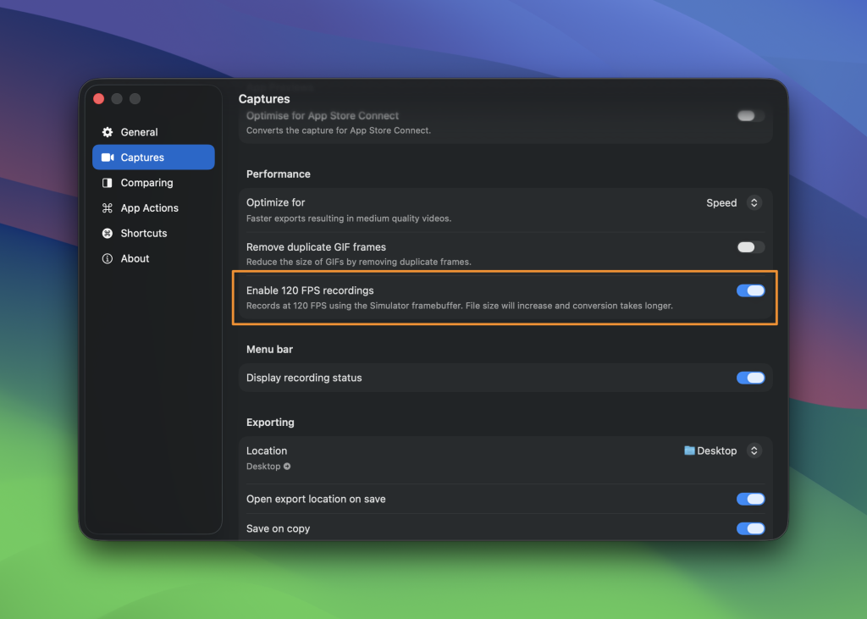
Task: Click the Comparing split-view icon
Action: 108,183
